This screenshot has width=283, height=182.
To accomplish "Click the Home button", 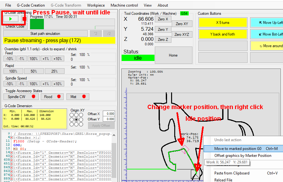I will coord(173,55).
